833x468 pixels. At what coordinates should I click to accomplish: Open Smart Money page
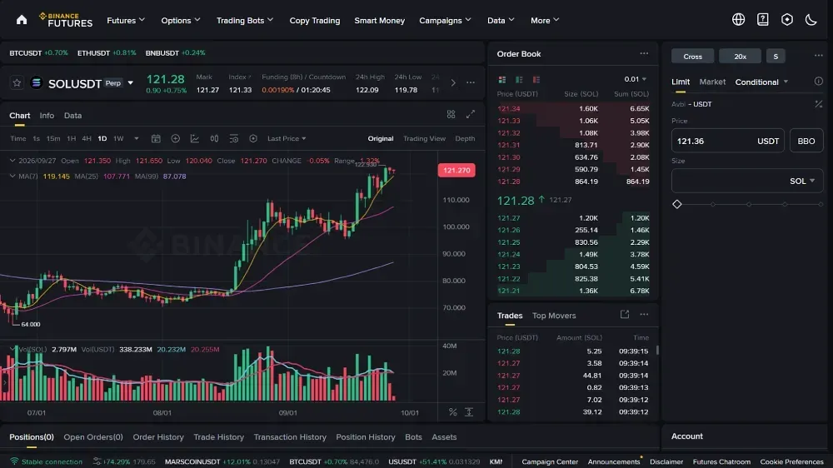click(379, 20)
